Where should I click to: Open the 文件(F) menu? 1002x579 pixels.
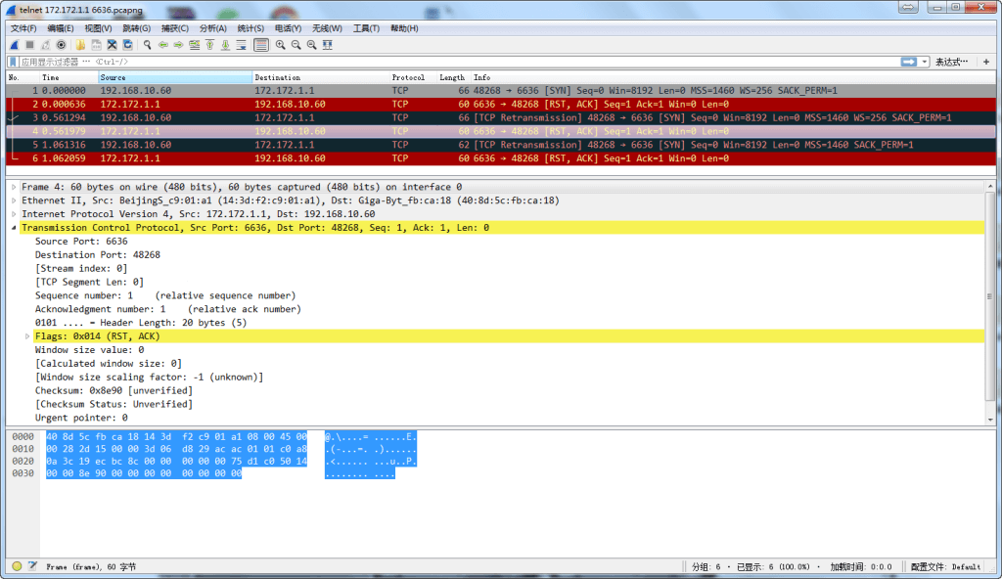23,28
